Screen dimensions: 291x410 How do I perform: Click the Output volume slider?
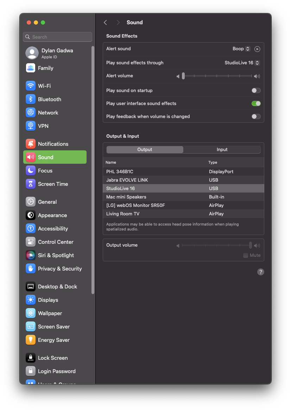[x=216, y=245]
